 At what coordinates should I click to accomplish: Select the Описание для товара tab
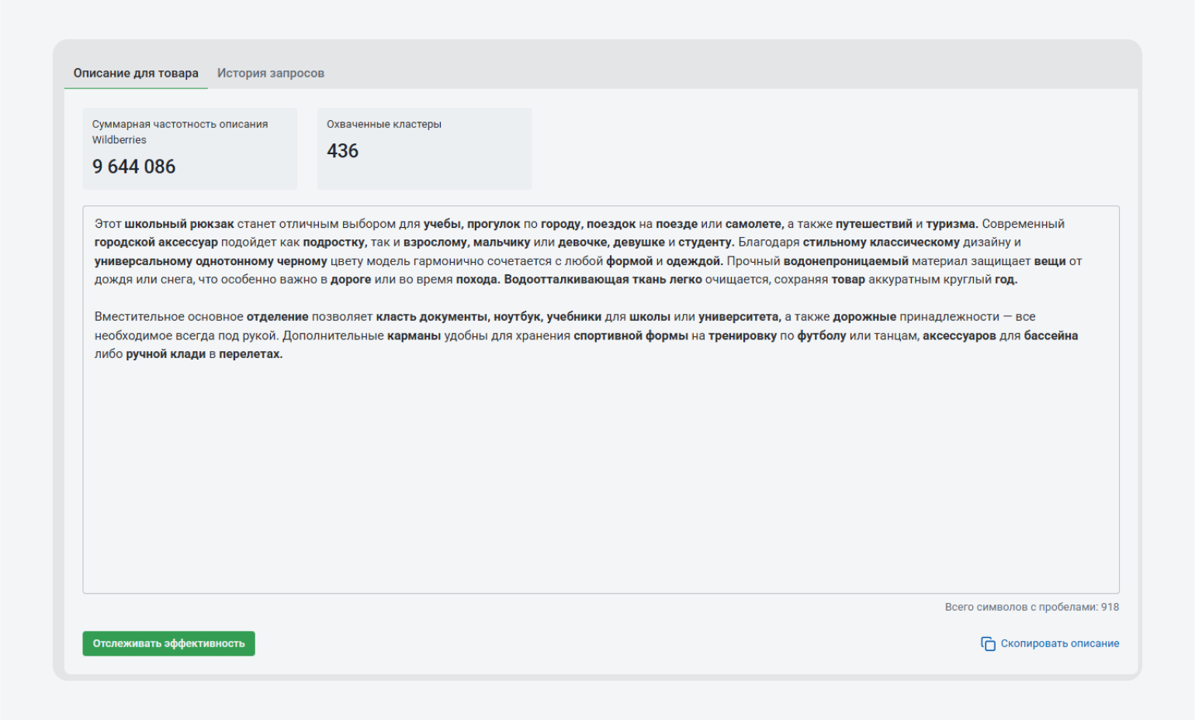pos(136,73)
